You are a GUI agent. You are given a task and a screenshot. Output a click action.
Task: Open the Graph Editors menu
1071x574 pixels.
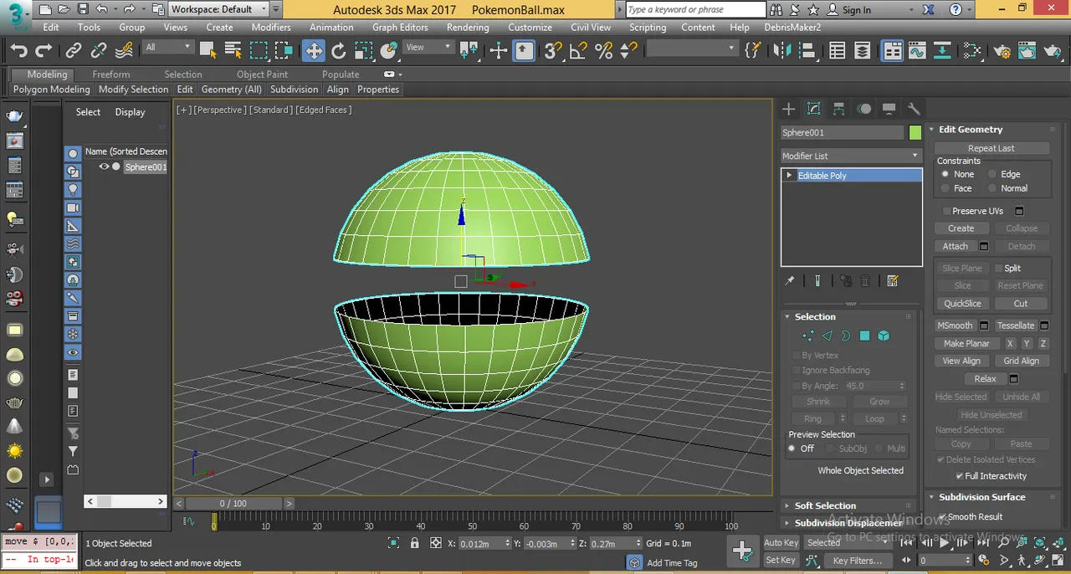[x=400, y=27]
